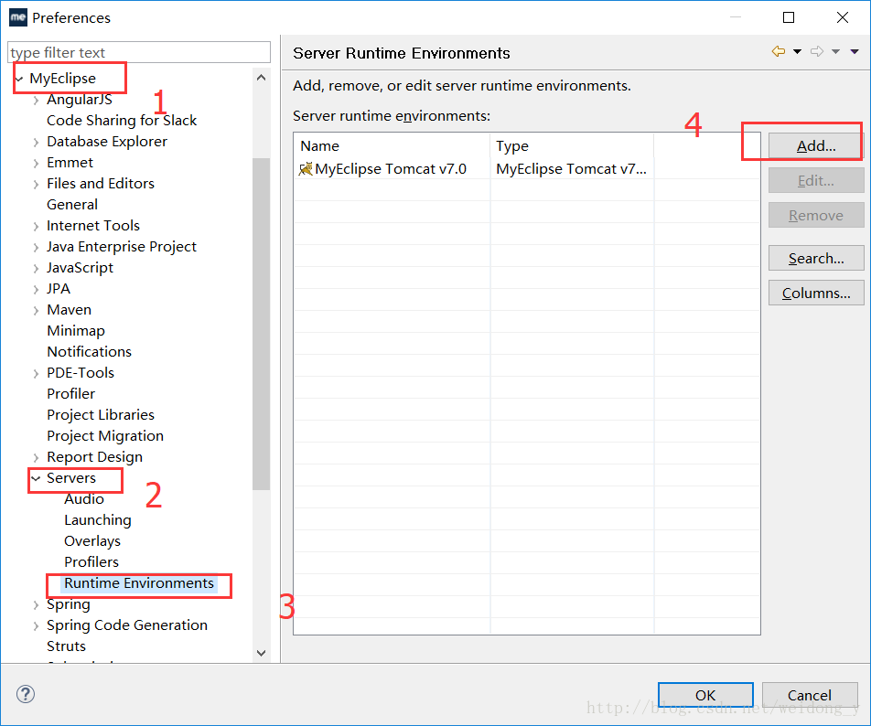
Task: Select Overlays under Servers
Action: pos(92,541)
